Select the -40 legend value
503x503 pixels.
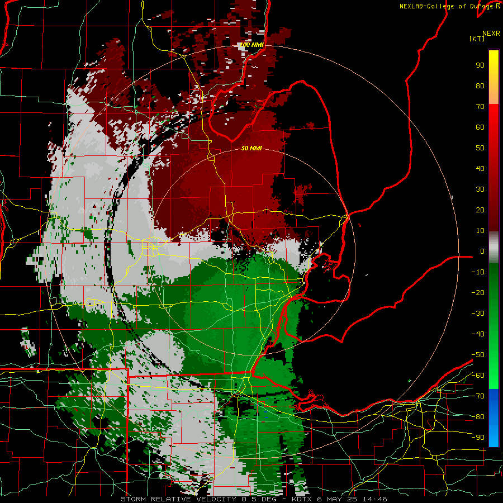478,334
